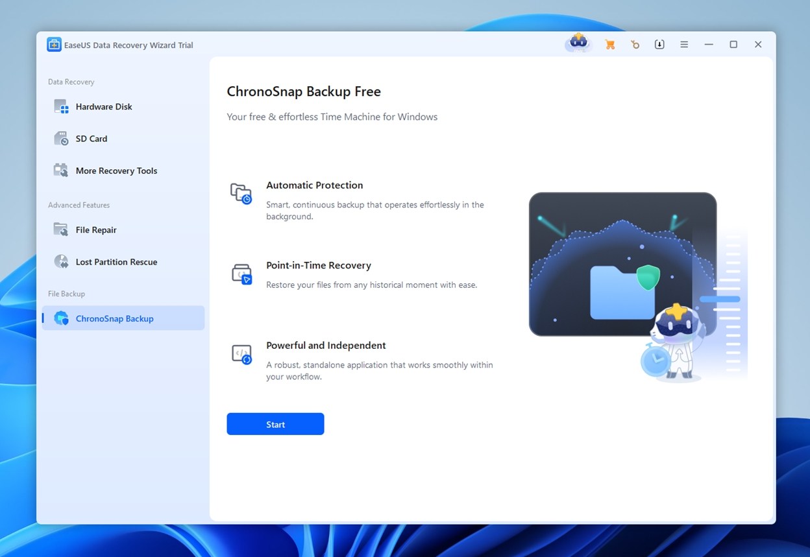Click the ChronoSnap Backup sidebar icon
The width and height of the screenshot is (810, 557).
[x=61, y=318]
